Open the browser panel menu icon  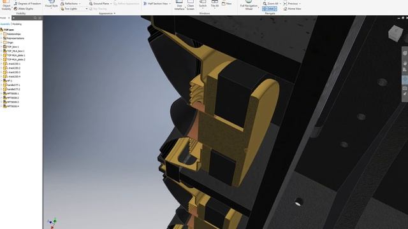[40, 18]
